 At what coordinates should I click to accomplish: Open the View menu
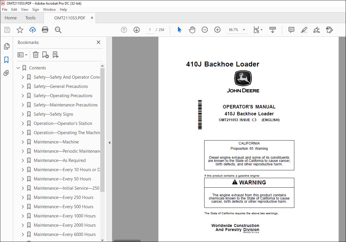(25, 10)
